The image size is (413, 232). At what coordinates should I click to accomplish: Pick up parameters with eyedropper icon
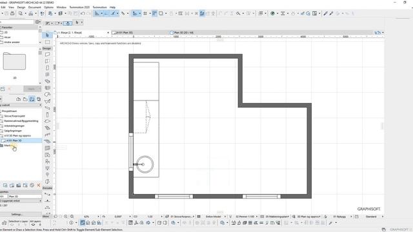click(x=325, y=13)
